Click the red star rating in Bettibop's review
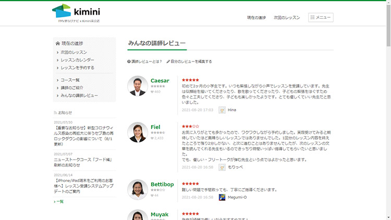This screenshot has width=391, height=220. 190,184
